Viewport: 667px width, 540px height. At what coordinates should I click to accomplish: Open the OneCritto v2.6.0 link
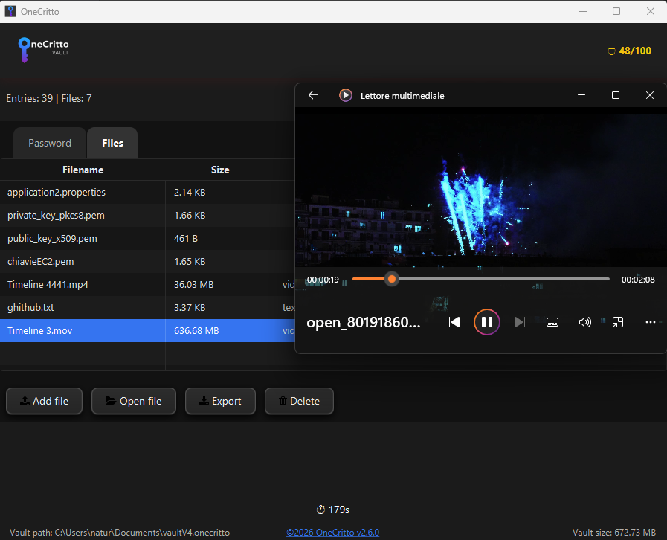[333, 533]
